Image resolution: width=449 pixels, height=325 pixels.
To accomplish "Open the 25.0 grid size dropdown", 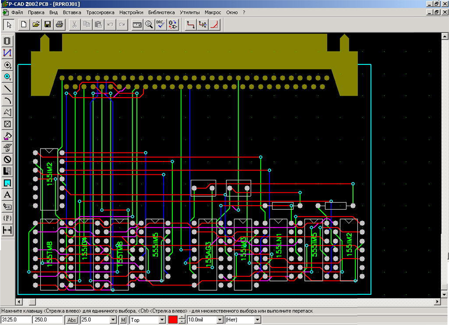I will tap(113, 320).
